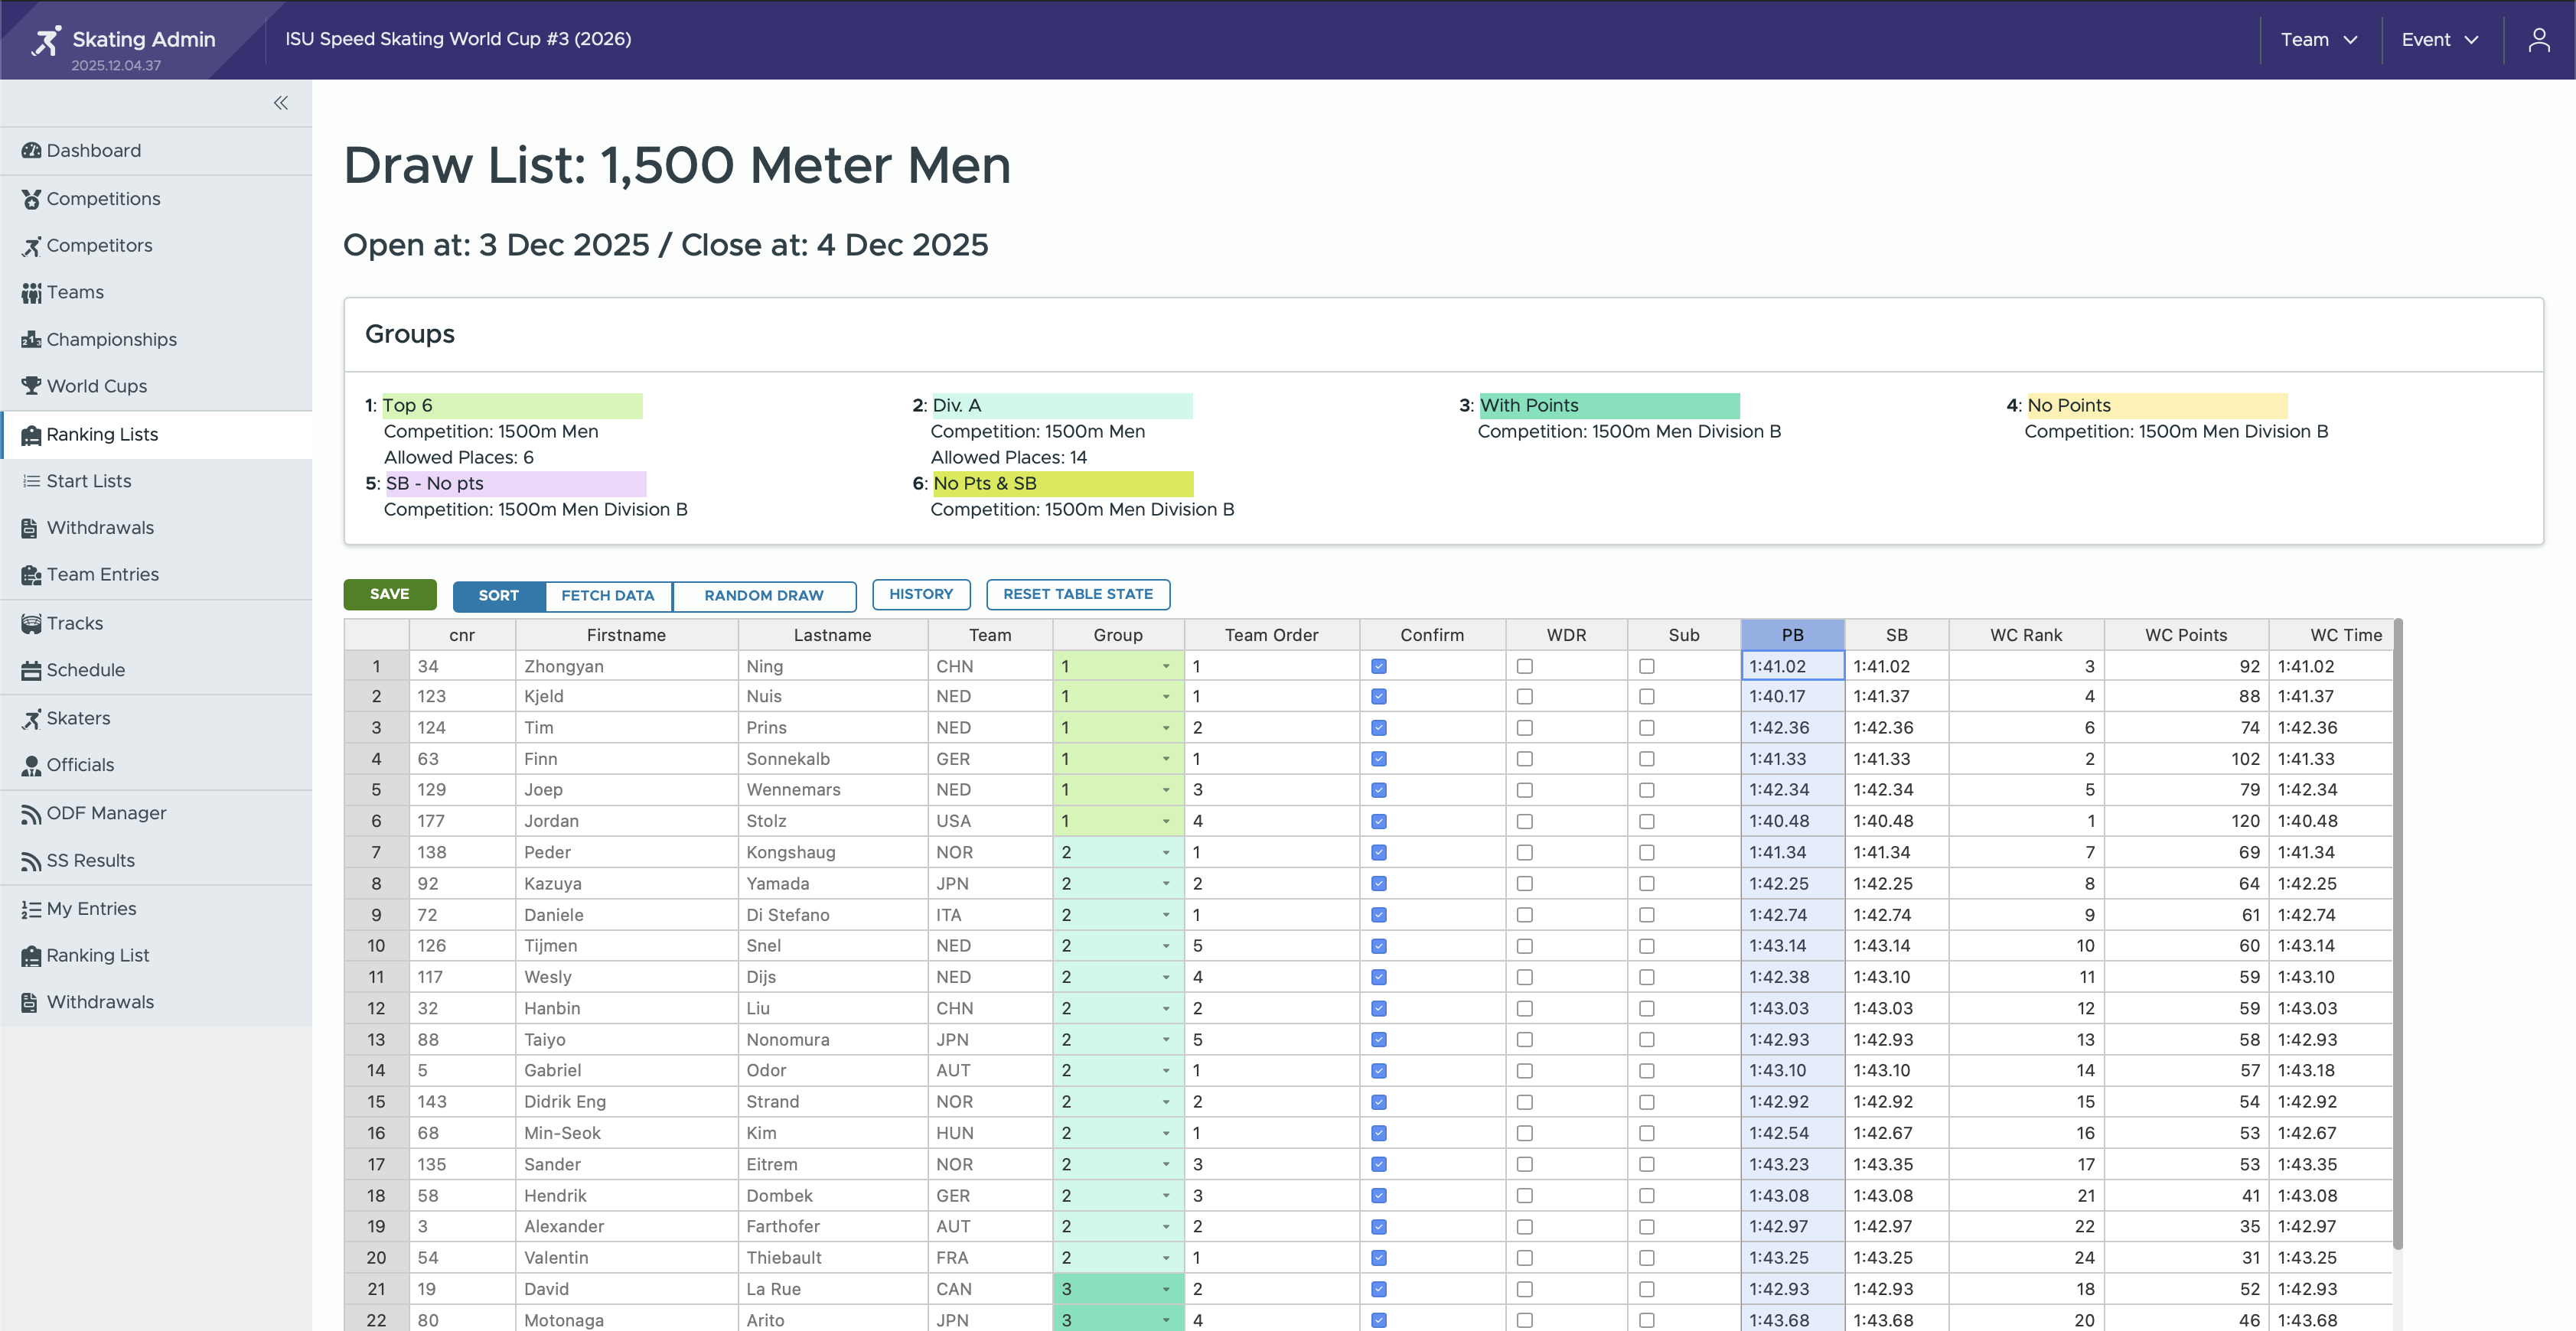
Task: Open the Dashboard page
Action: [x=94, y=150]
